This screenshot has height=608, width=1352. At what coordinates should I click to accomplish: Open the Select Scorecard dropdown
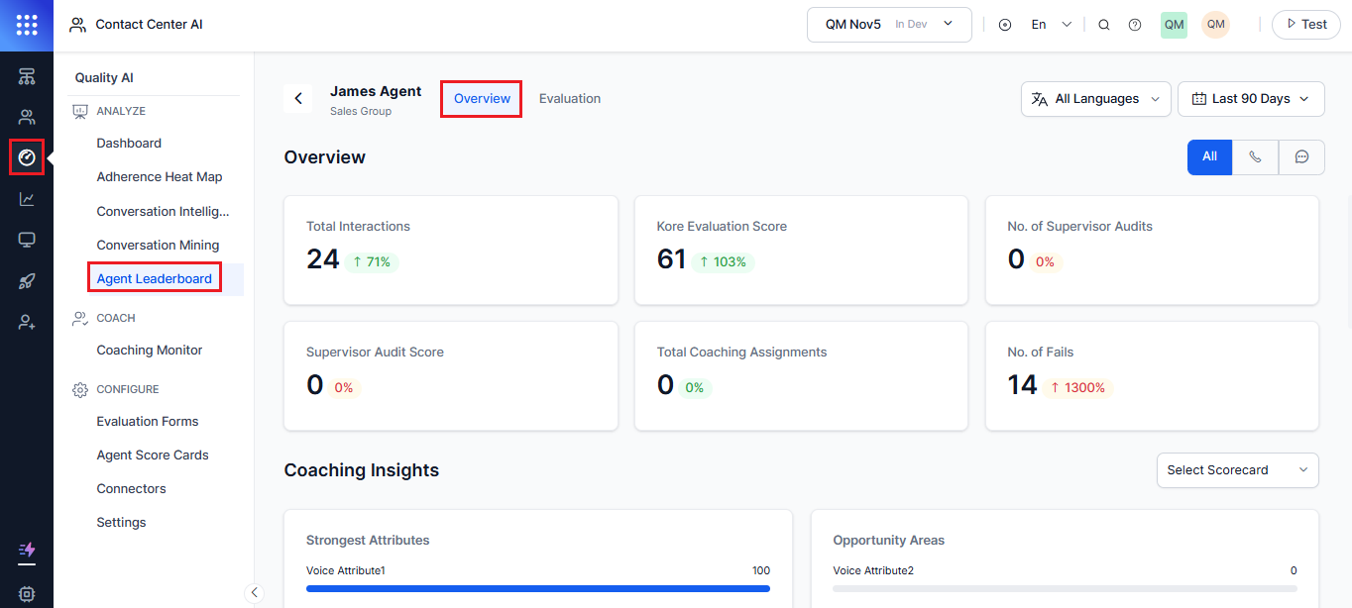(1238, 470)
